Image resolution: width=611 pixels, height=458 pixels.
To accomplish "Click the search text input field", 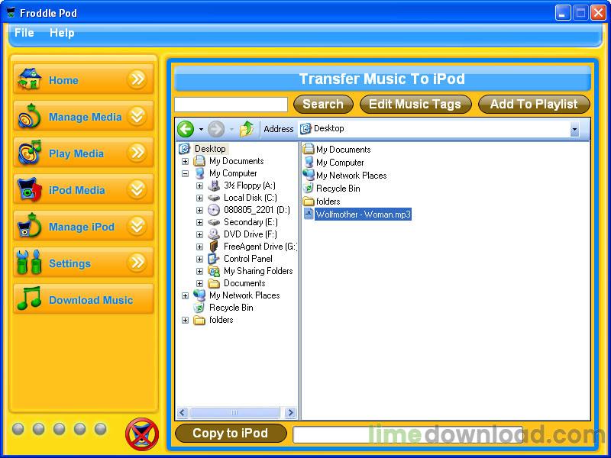I will 231,105.
